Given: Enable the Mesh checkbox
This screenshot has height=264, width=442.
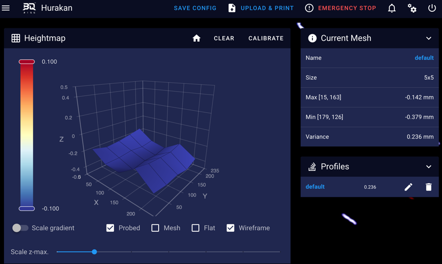Looking at the screenshot, I should coord(155,228).
